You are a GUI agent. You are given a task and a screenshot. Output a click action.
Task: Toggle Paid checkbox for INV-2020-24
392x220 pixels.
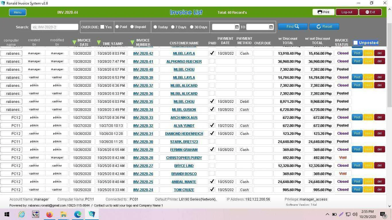click(x=212, y=190)
